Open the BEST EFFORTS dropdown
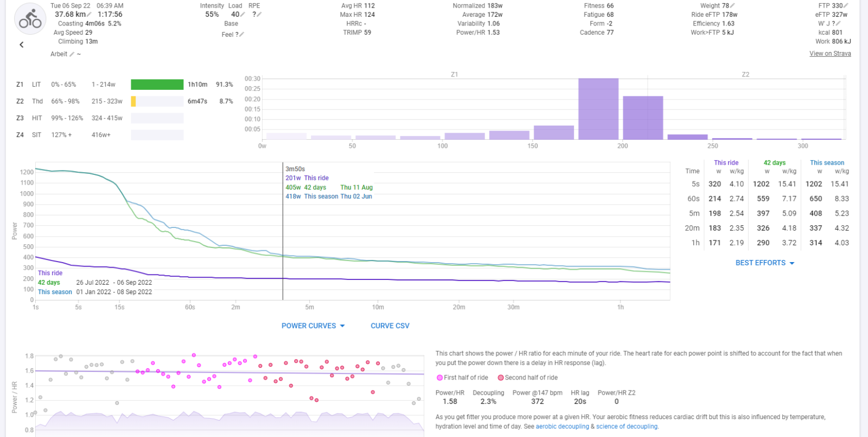The width and height of the screenshot is (868, 437). pyautogui.click(x=765, y=263)
